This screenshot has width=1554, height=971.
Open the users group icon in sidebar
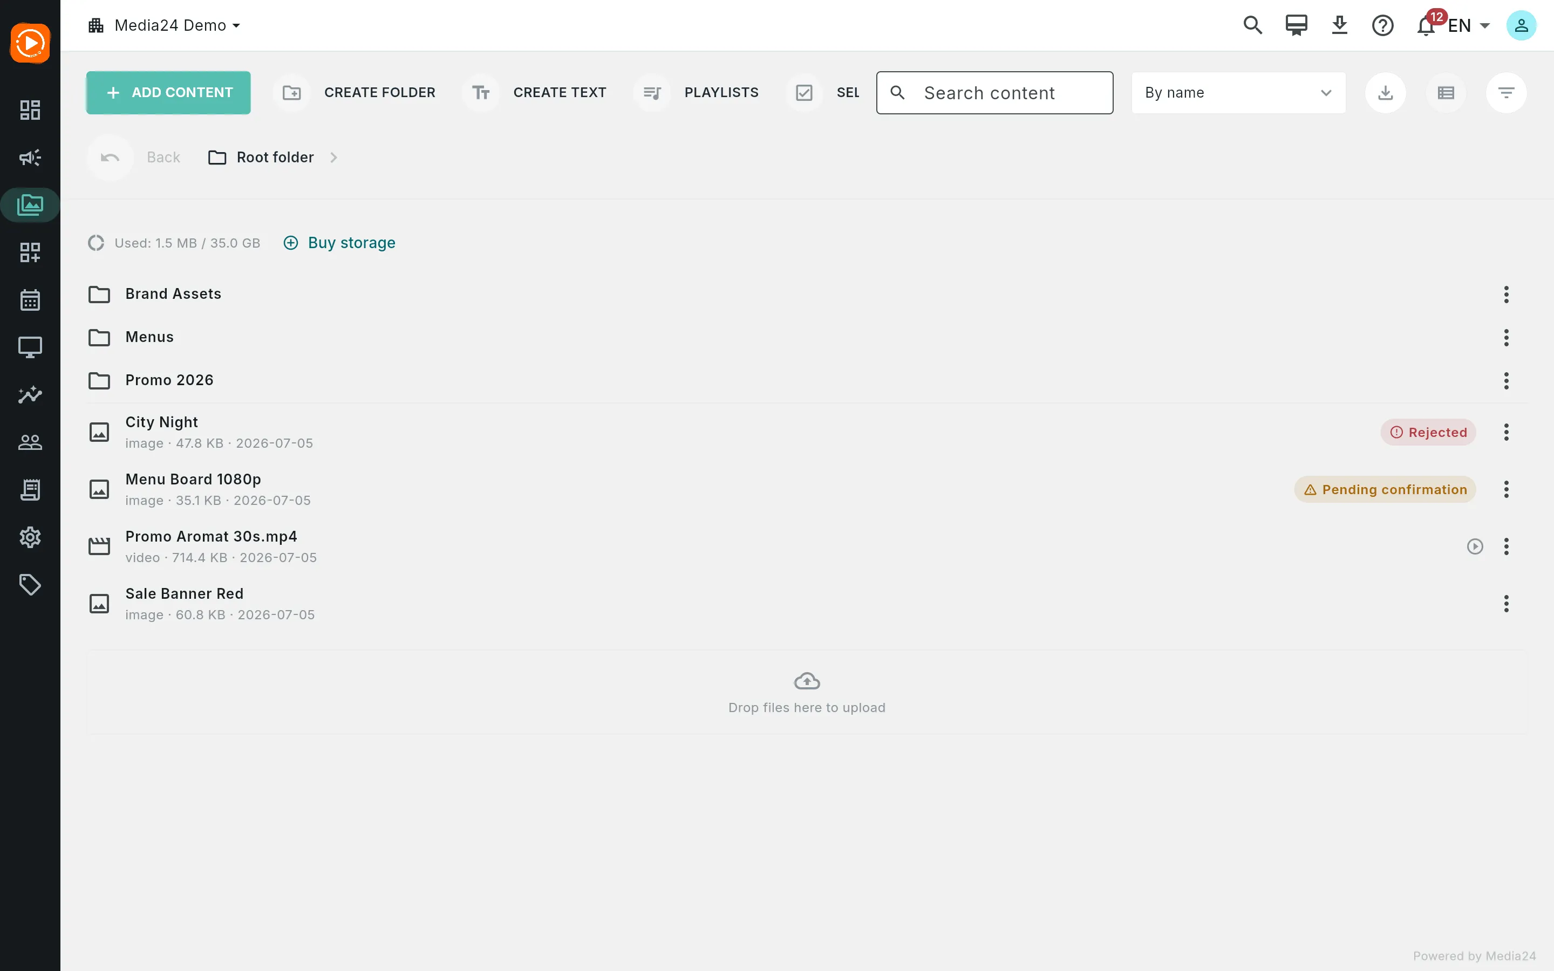pos(30,442)
